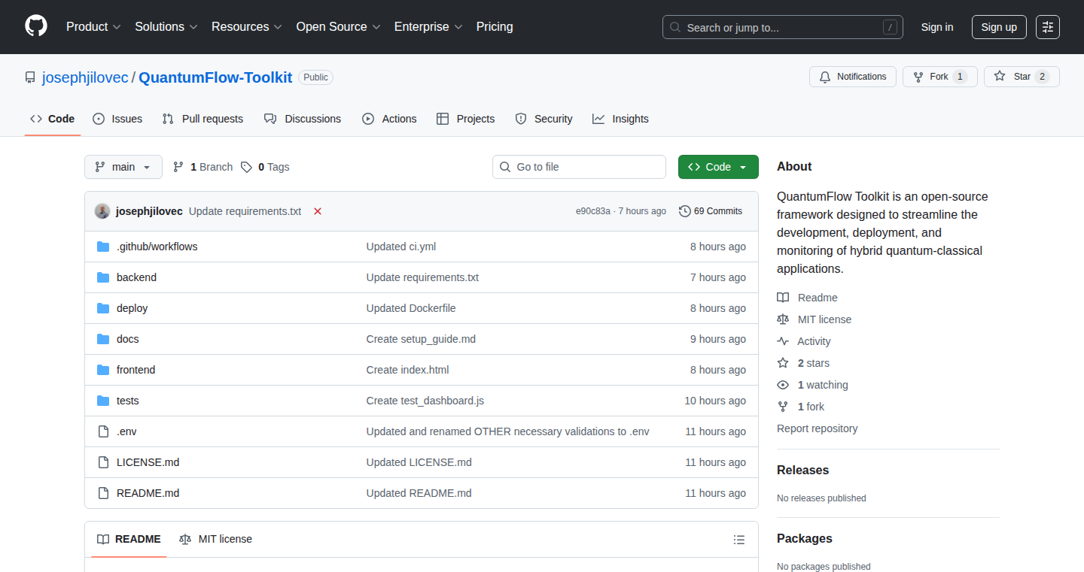Click the GitHub logo icon
This screenshot has width=1084, height=572.
[36, 26]
